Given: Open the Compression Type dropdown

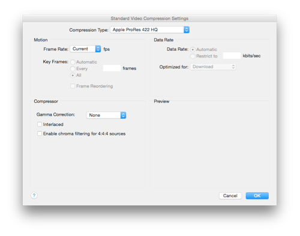Looking at the screenshot, I should (149, 30).
